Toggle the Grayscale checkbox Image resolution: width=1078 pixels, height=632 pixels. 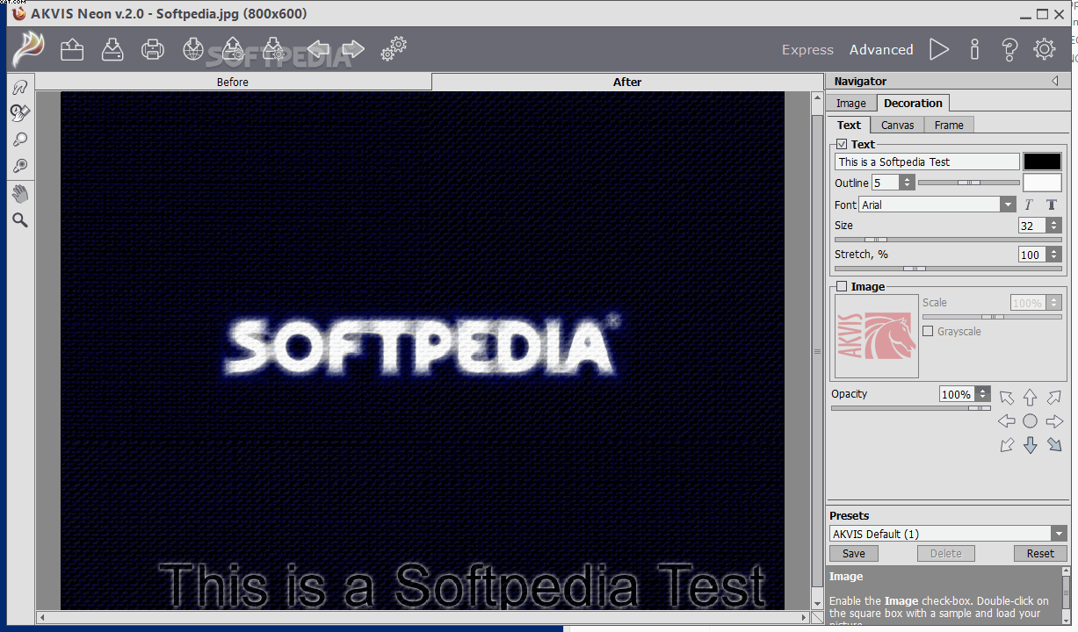pos(928,331)
